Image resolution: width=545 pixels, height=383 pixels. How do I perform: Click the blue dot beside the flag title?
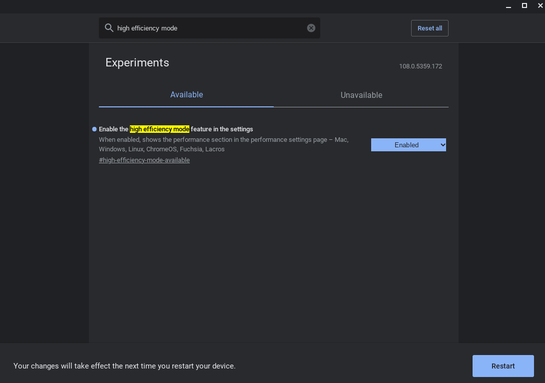tap(94, 129)
